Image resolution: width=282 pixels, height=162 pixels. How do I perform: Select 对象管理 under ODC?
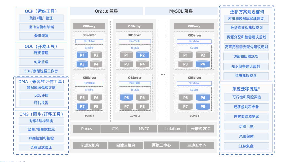pyautogui.click(x=41, y=62)
